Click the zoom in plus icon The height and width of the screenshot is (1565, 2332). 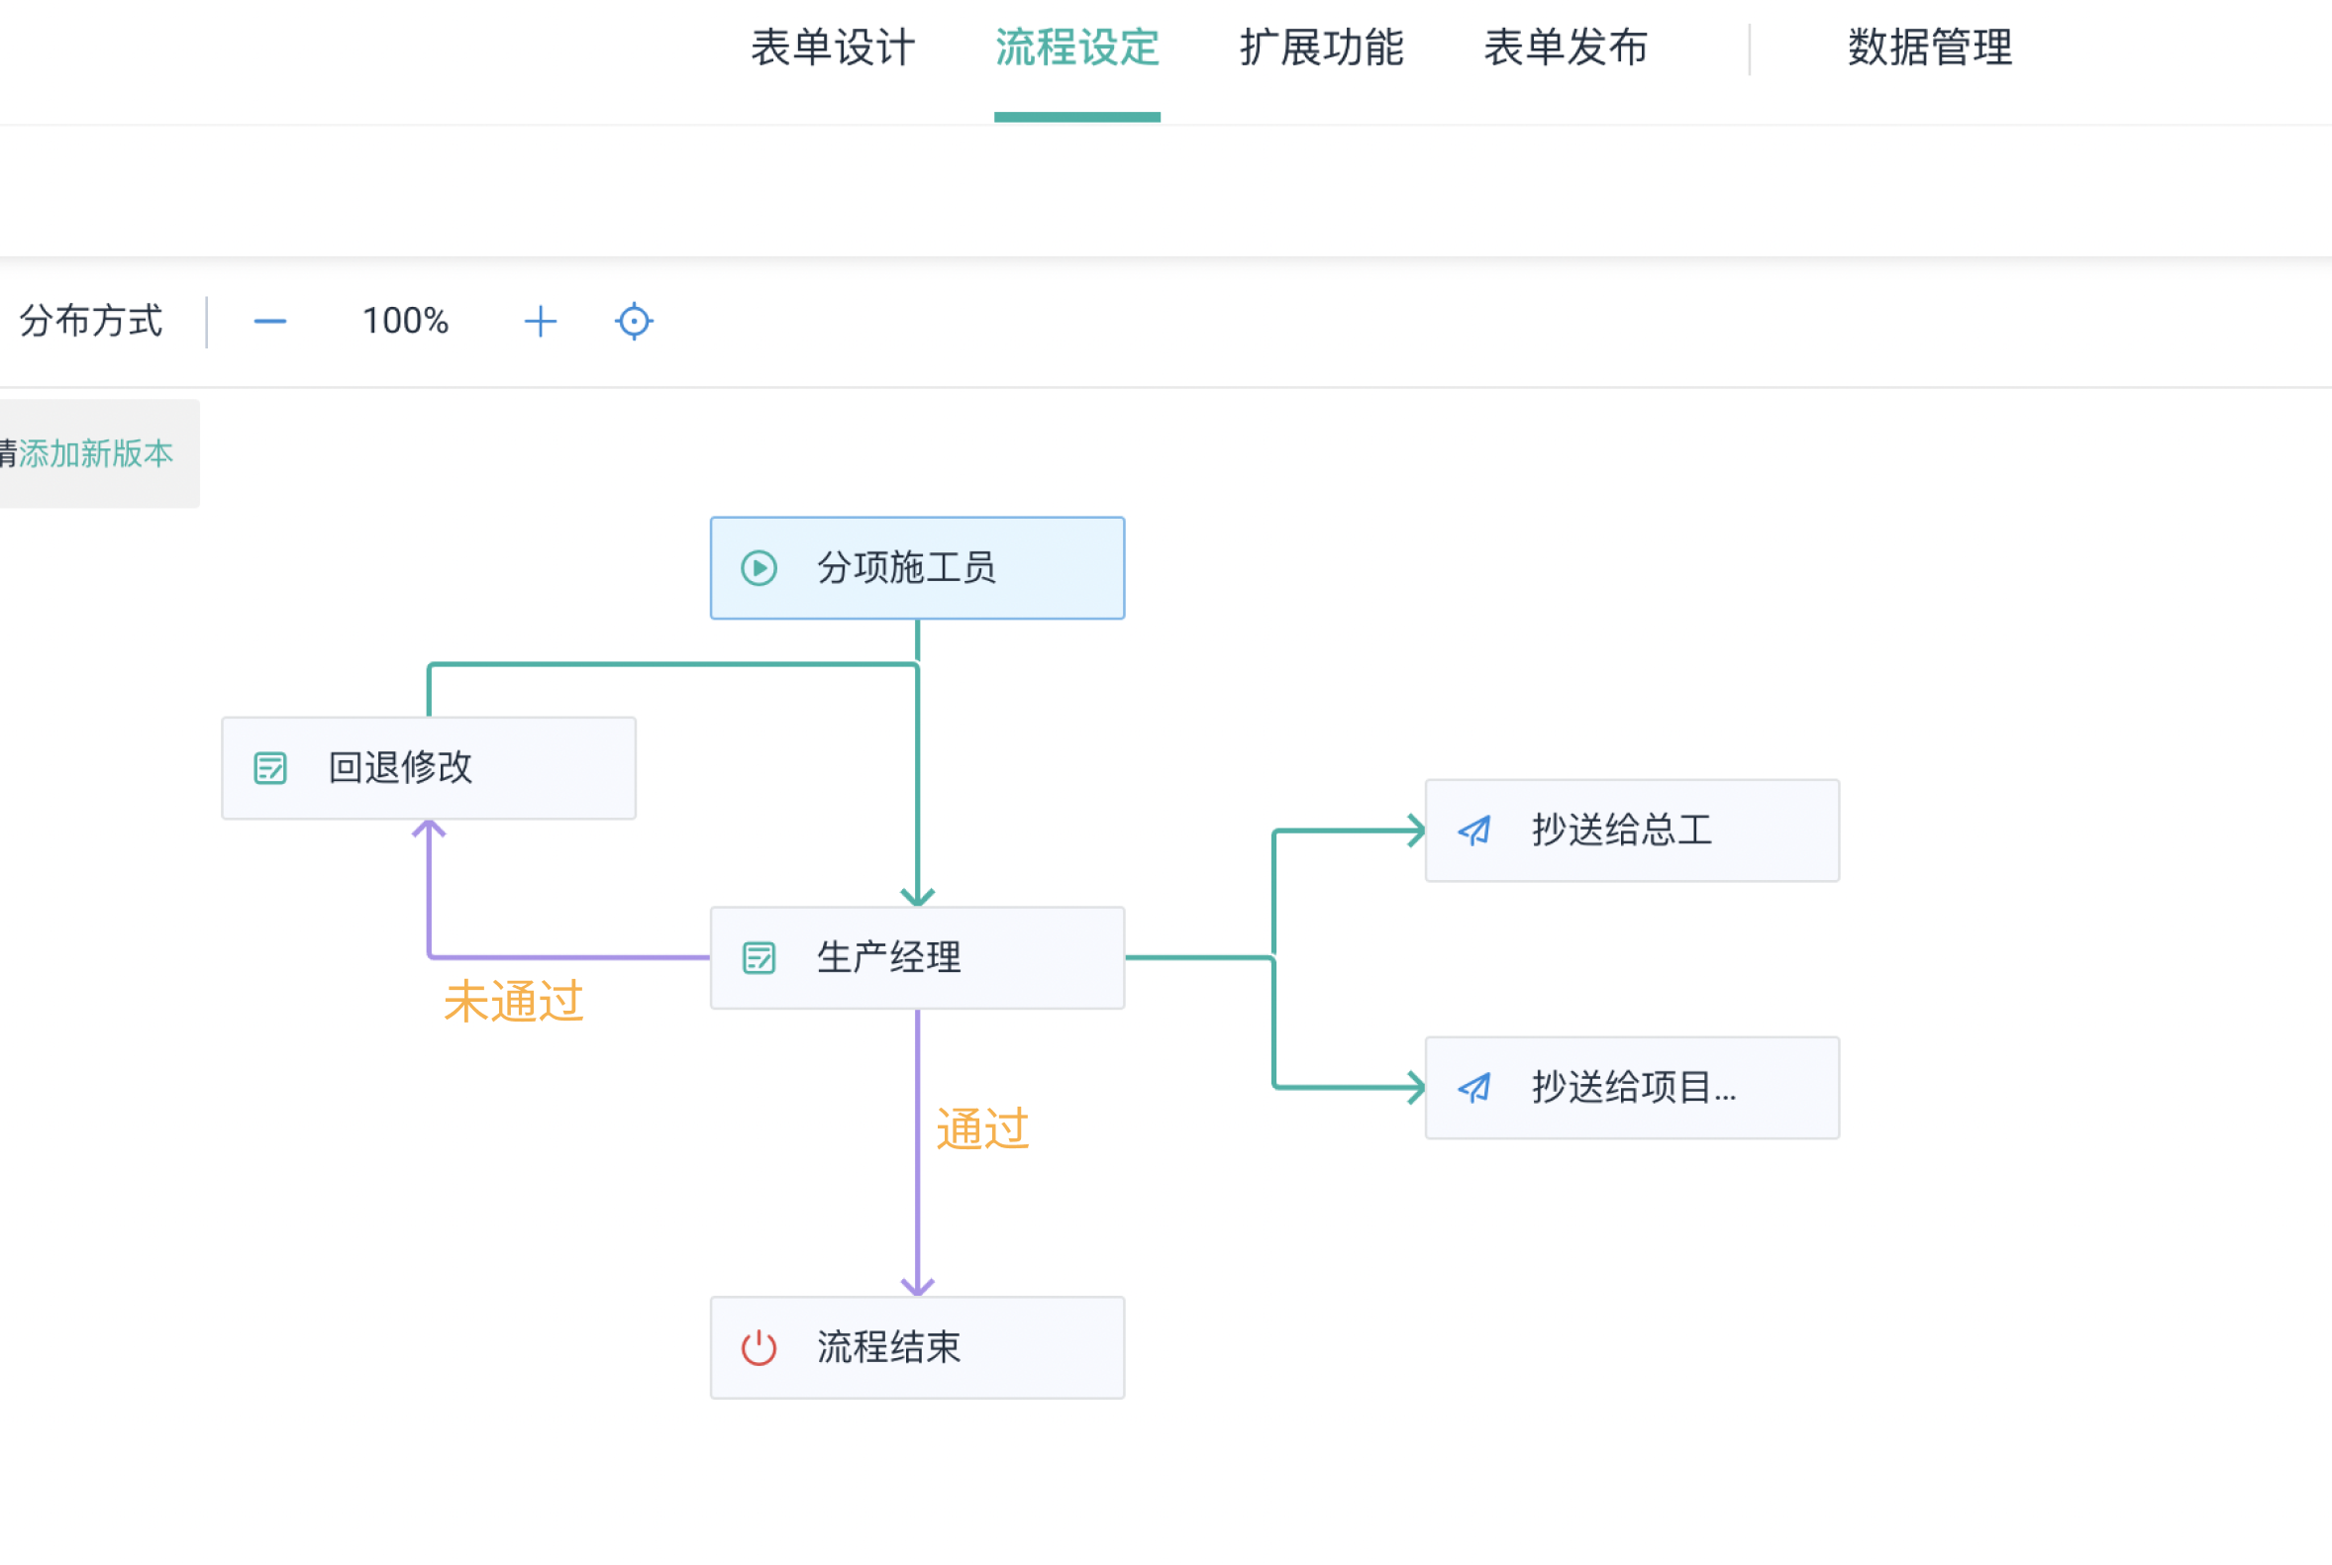(540, 322)
